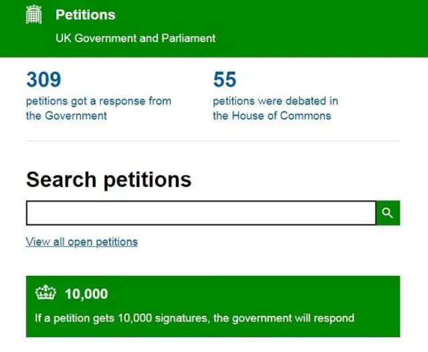428x352 pixels.
Task: Click the Parliament portcullis logo icon
Action: coord(33,15)
